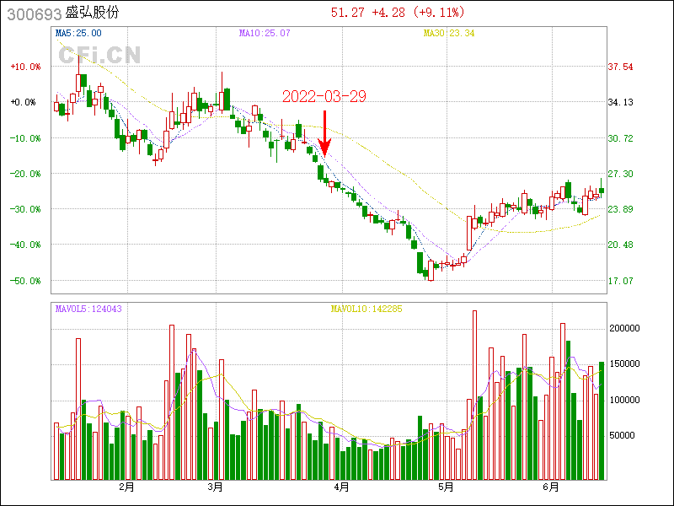Viewport: 674px width, 506px height.
Task: Select the MA10:25.07 indicator label
Action: coord(265,33)
